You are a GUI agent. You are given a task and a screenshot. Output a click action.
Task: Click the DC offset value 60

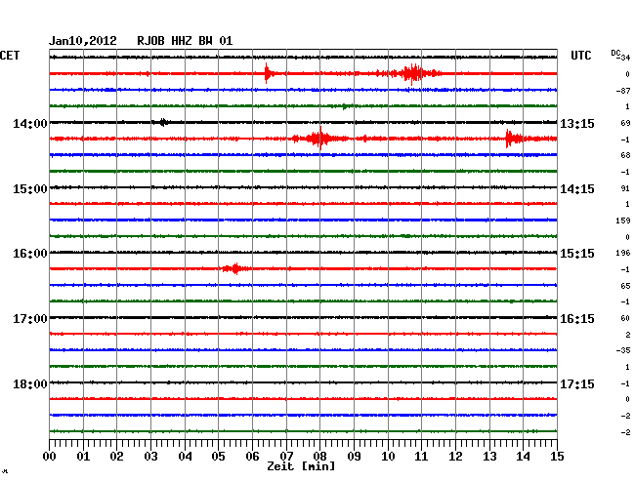(625, 318)
